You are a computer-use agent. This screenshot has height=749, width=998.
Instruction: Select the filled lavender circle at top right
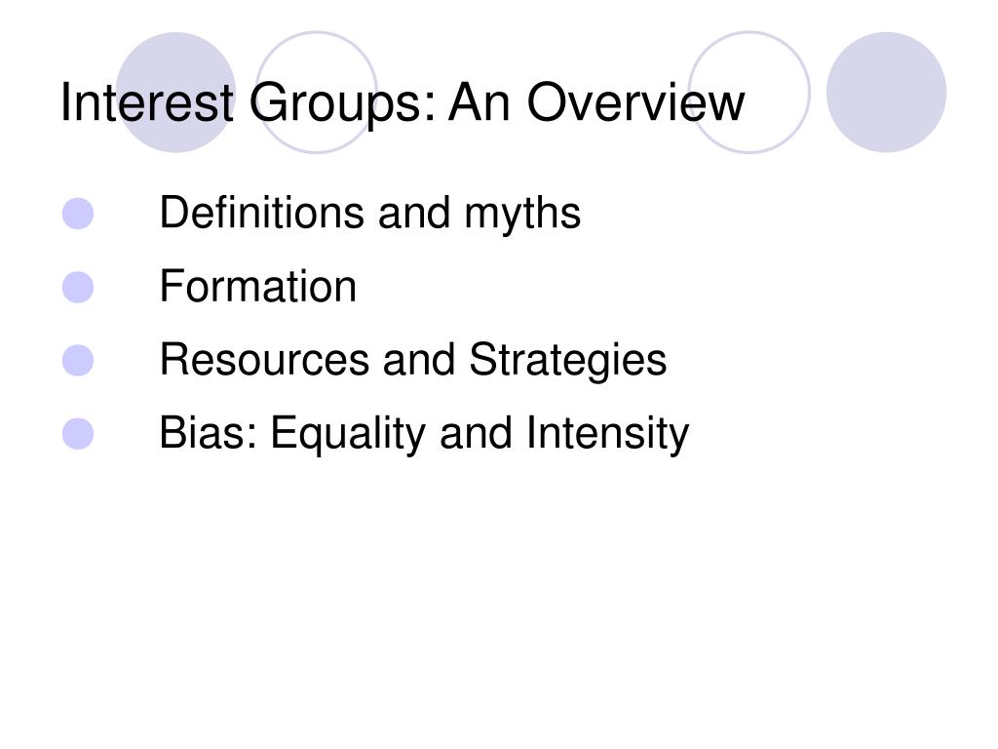(886, 93)
